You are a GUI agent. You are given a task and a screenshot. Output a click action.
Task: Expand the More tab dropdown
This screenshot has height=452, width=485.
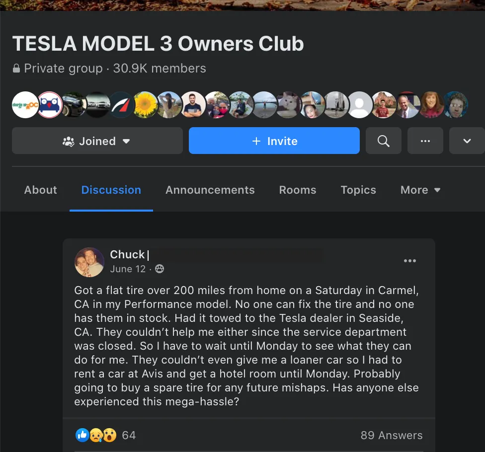(x=420, y=190)
